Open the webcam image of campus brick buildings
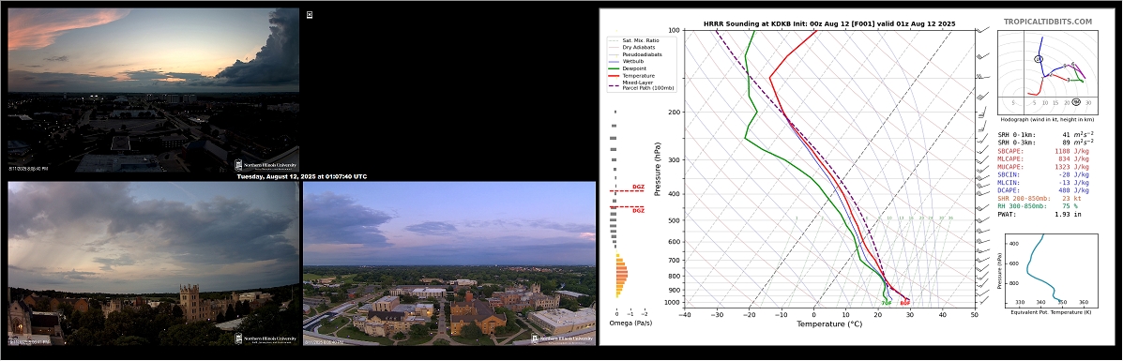The width and height of the screenshot is (1123, 361). (449, 263)
